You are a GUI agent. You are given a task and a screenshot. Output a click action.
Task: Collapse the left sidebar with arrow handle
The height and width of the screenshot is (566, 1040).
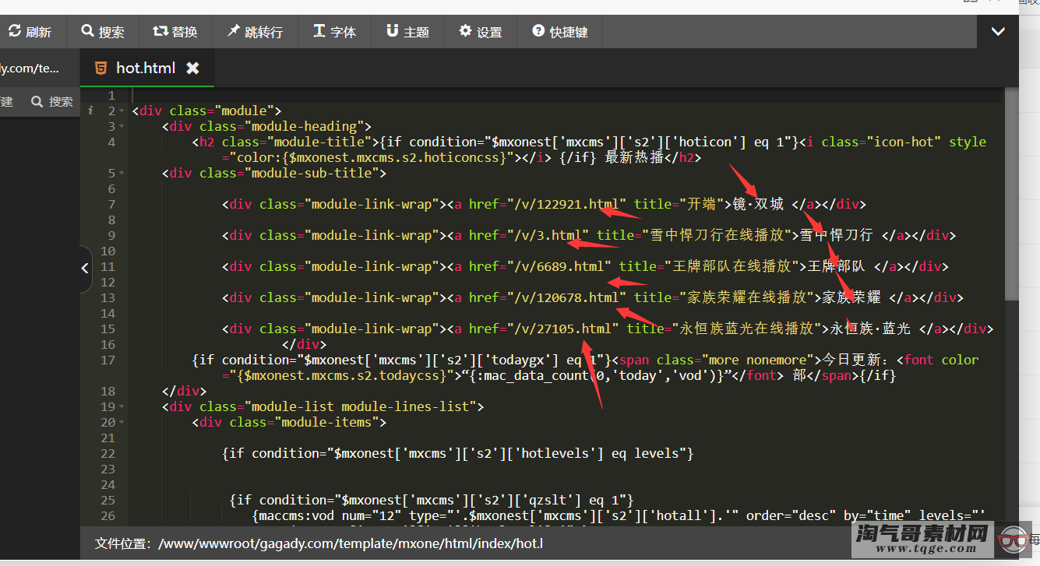tap(85, 269)
